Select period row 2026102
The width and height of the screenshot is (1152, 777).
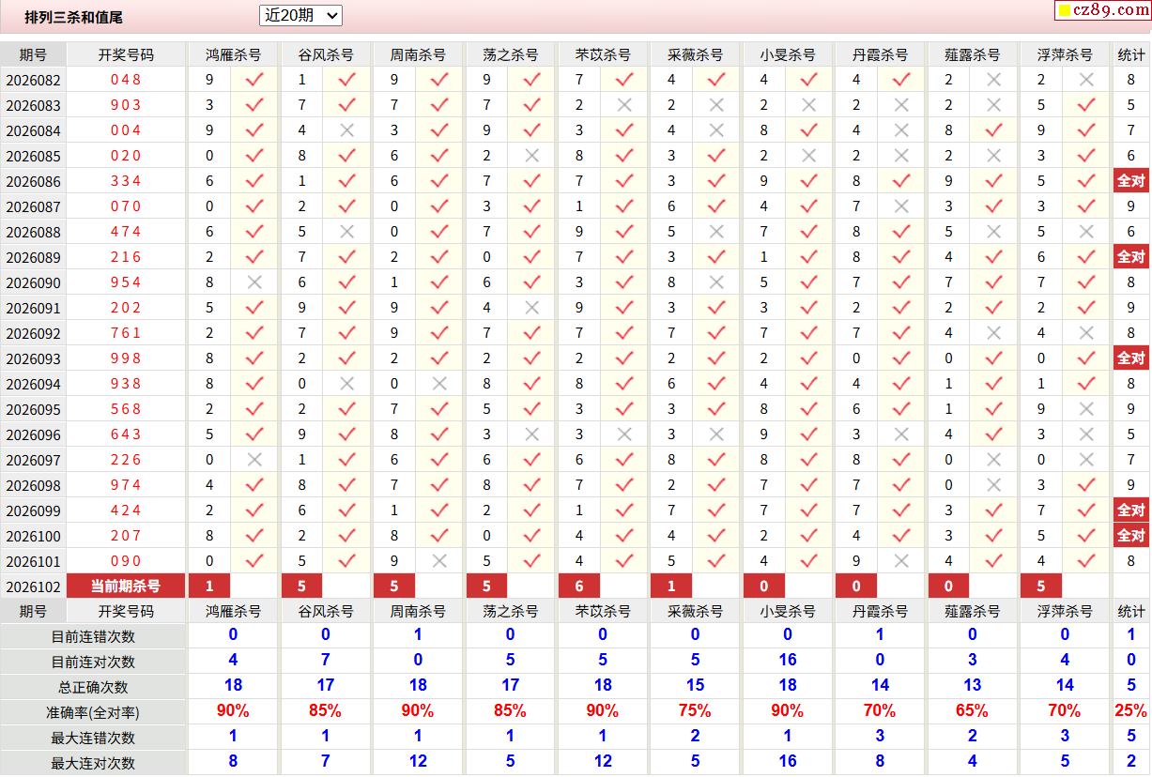click(x=33, y=587)
